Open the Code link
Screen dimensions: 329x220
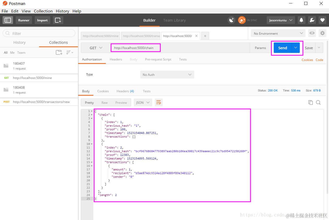pyautogui.click(x=319, y=60)
